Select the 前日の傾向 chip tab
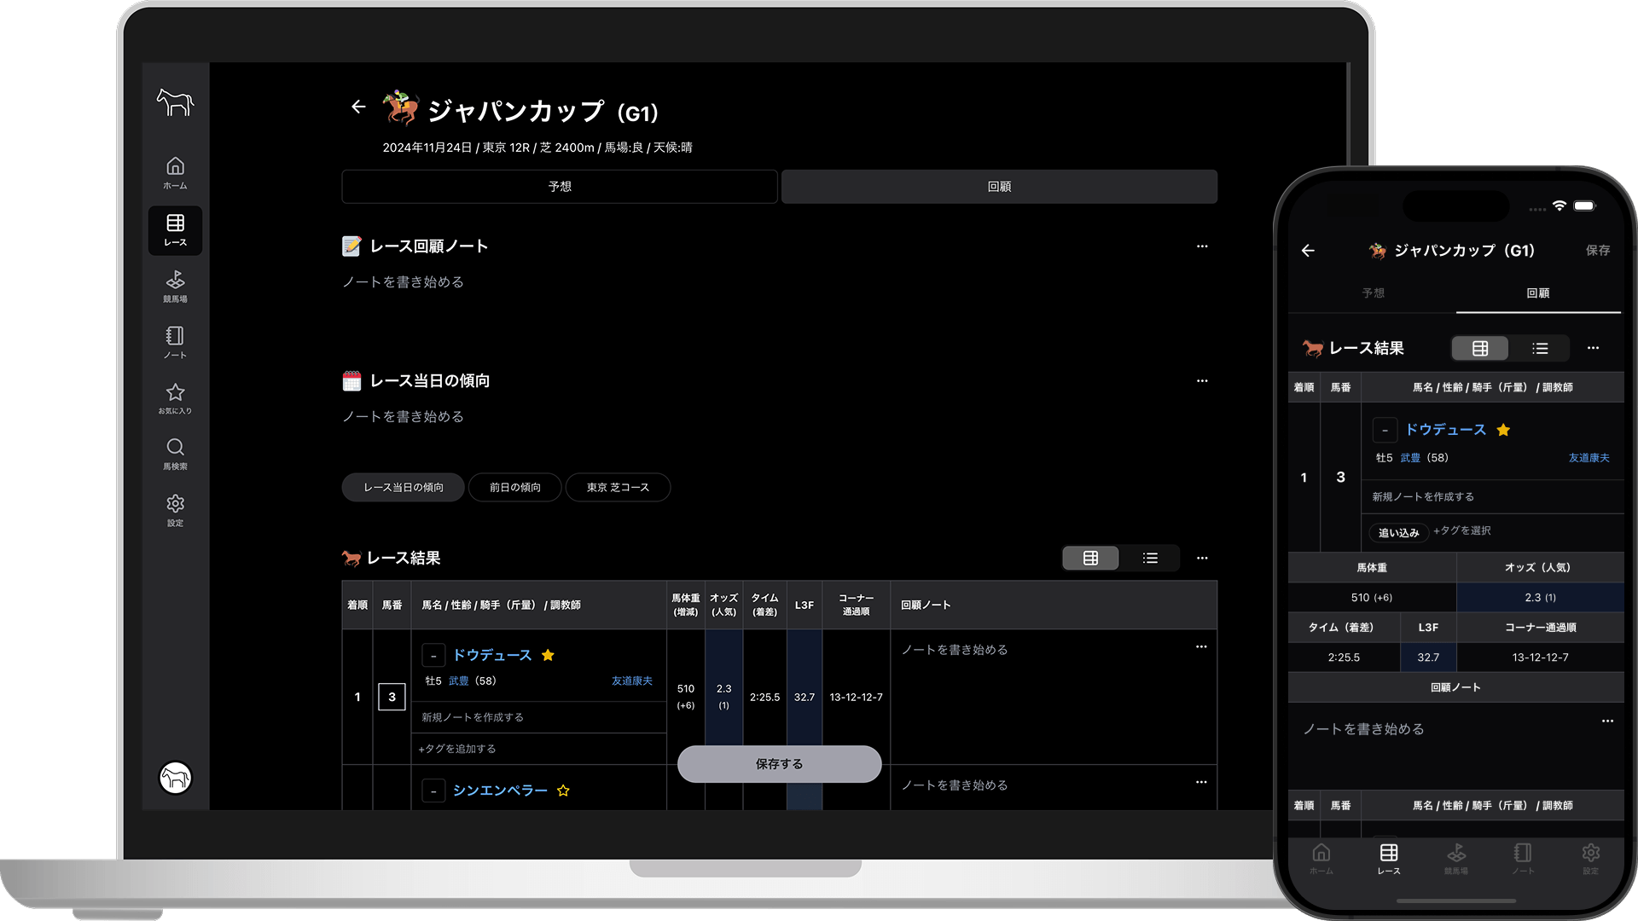 click(514, 488)
